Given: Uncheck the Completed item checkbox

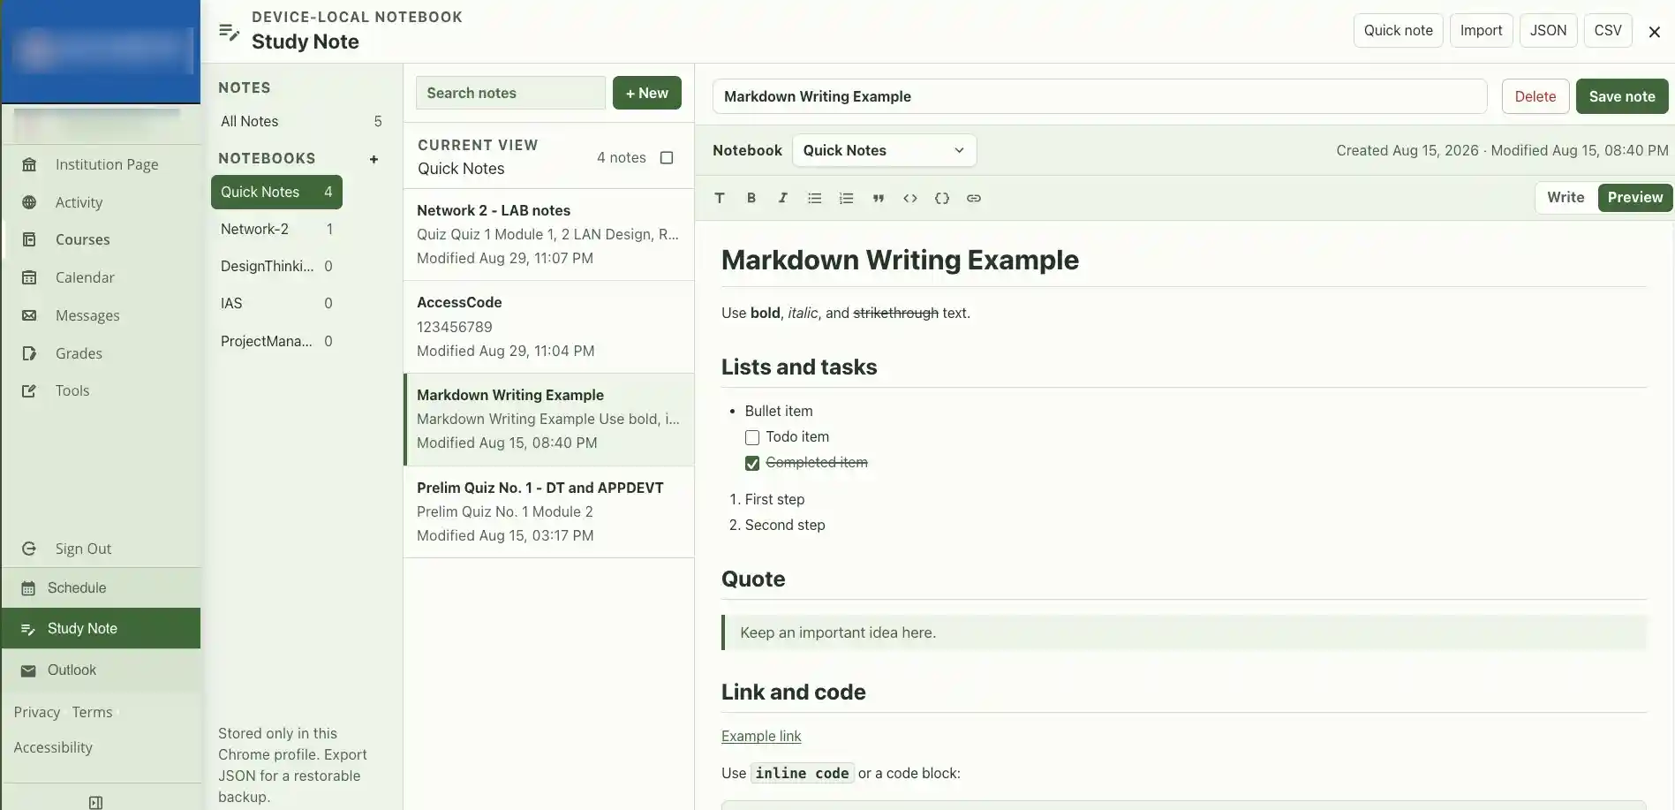Looking at the screenshot, I should (x=752, y=463).
